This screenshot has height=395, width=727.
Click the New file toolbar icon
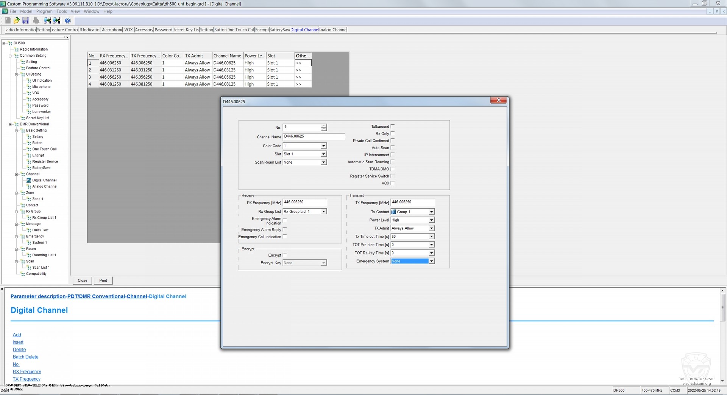click(8, 20)
